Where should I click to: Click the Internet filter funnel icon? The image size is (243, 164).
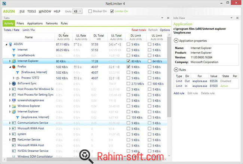click(x=14, y=50)
